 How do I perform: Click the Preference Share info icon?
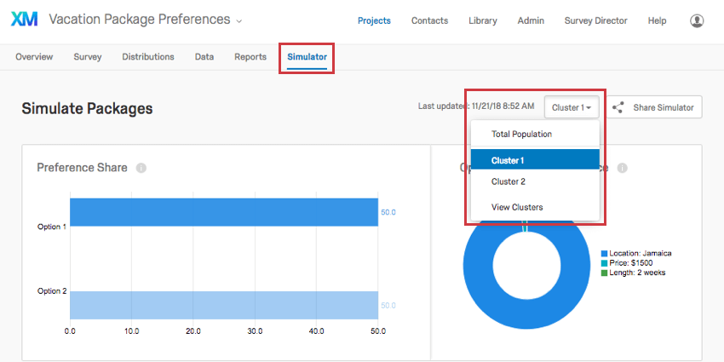click(141, 168)
